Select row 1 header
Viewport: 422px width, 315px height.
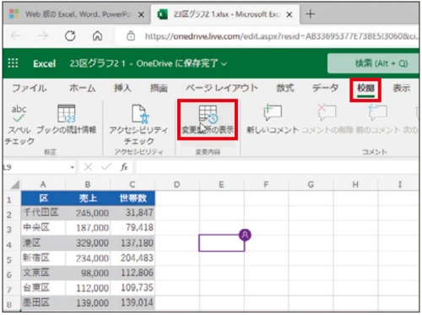click(9, 199)
